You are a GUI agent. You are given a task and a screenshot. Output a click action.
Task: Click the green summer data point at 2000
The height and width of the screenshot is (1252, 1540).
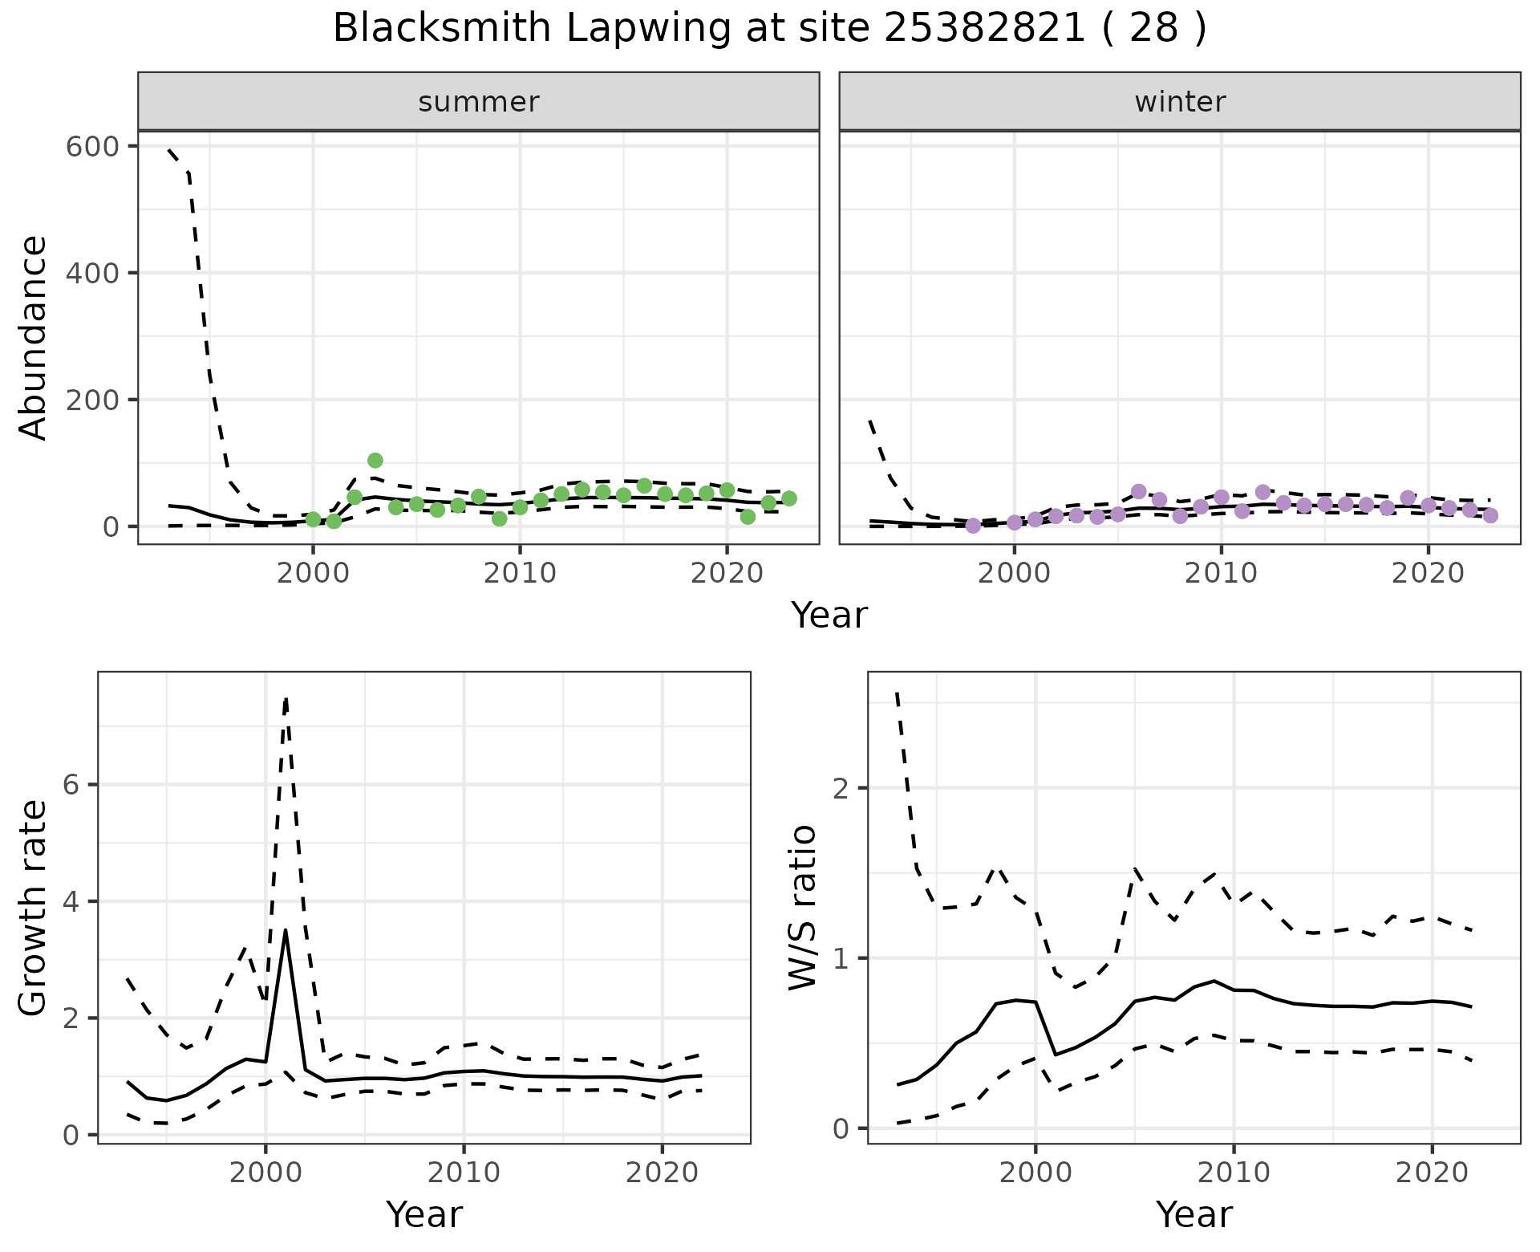click(x=313, y=519)
